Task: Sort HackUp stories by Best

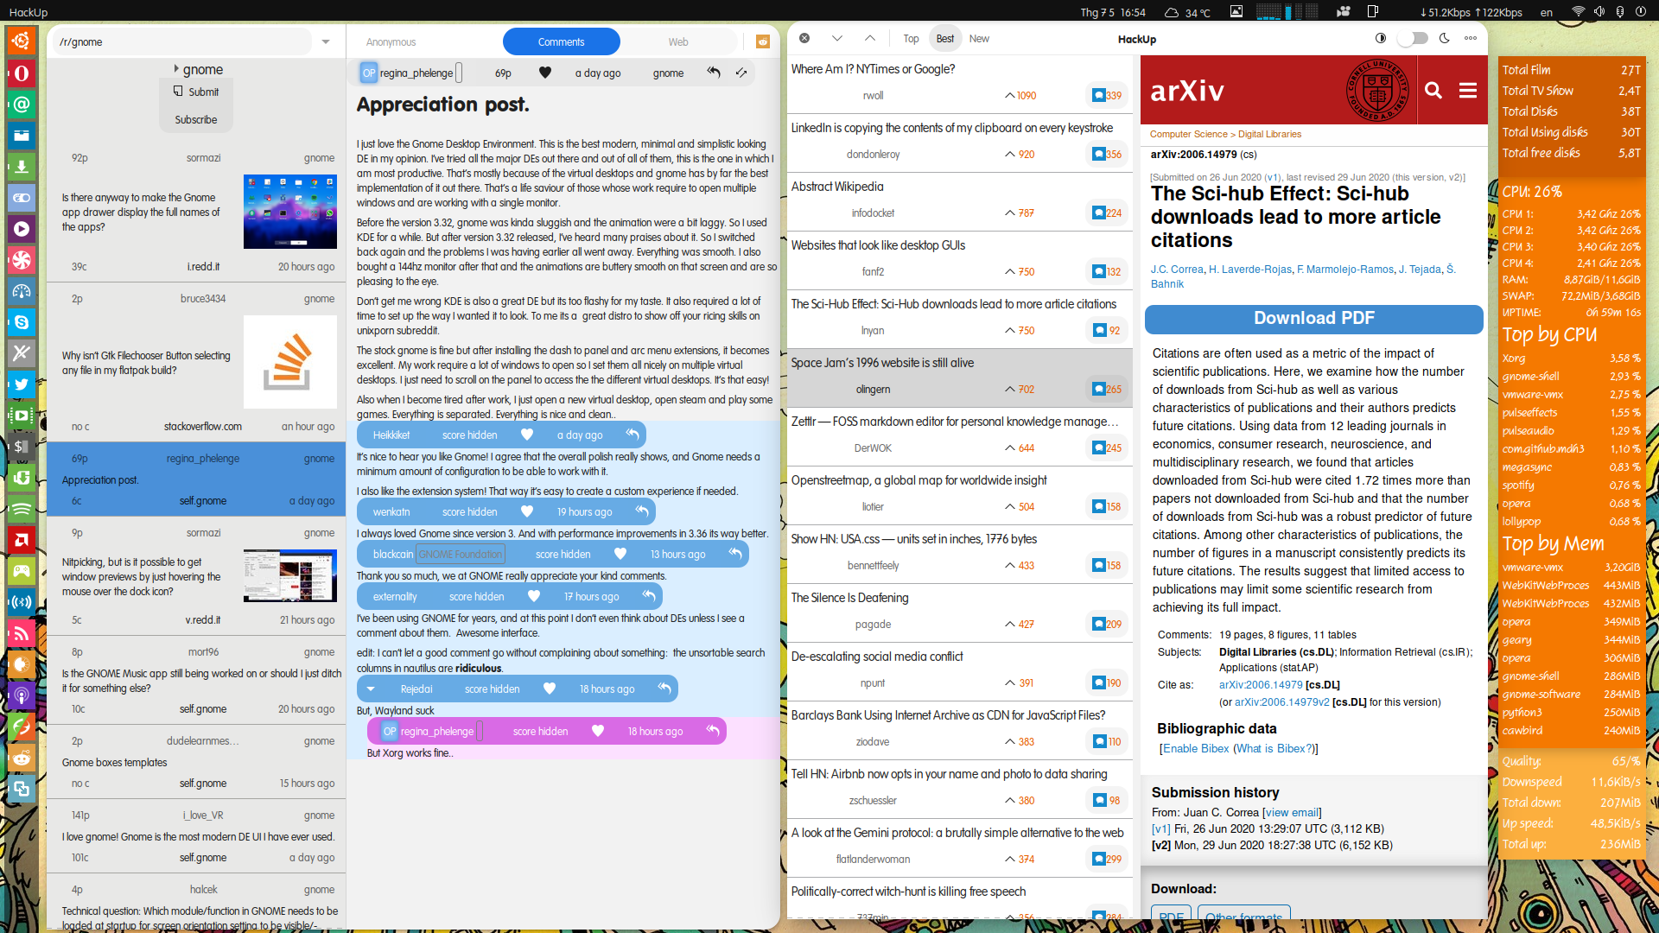Action: [x=945, y=38]
